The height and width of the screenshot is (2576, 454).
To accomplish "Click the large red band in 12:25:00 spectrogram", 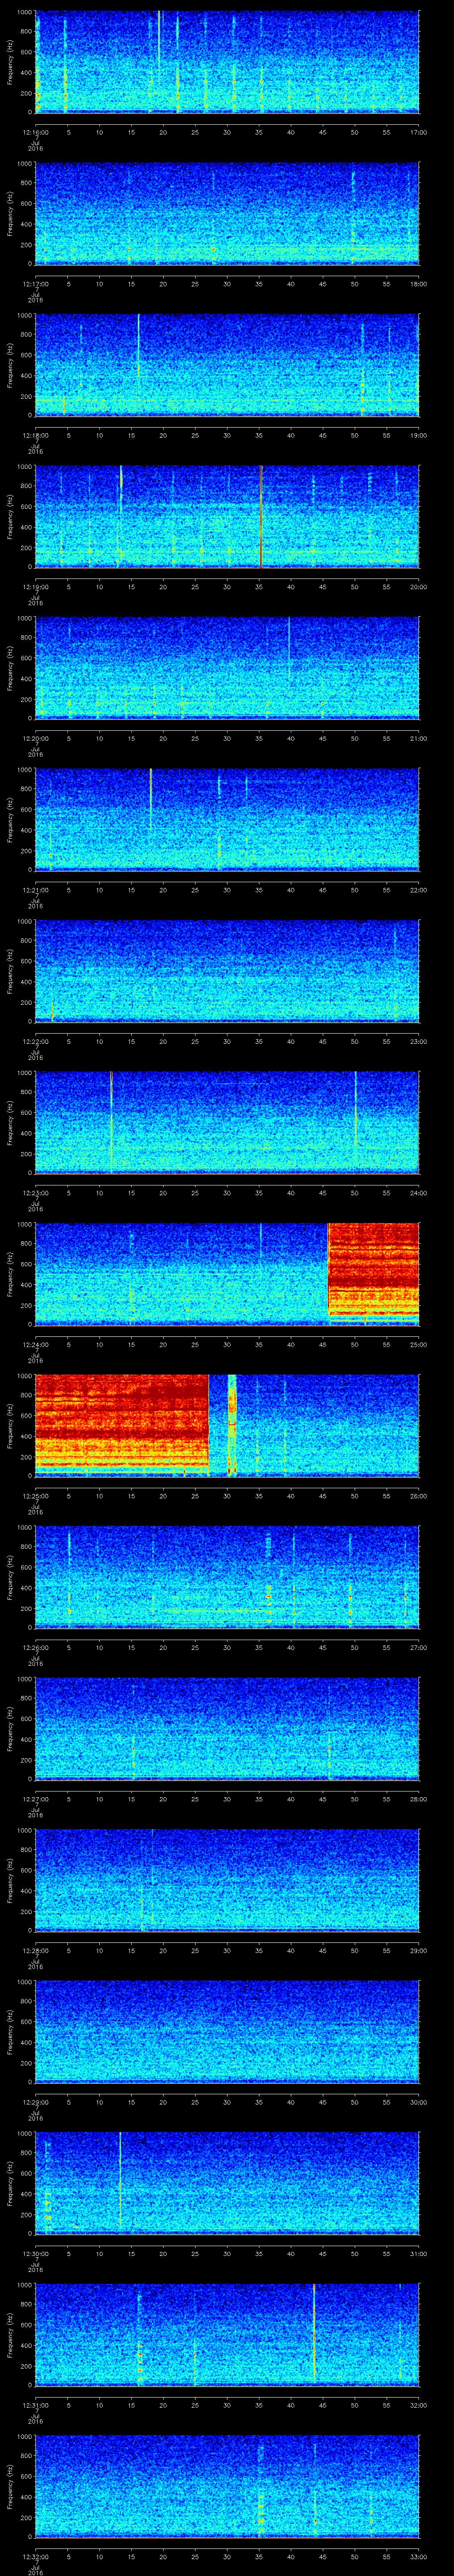I will coord(121,1423).
